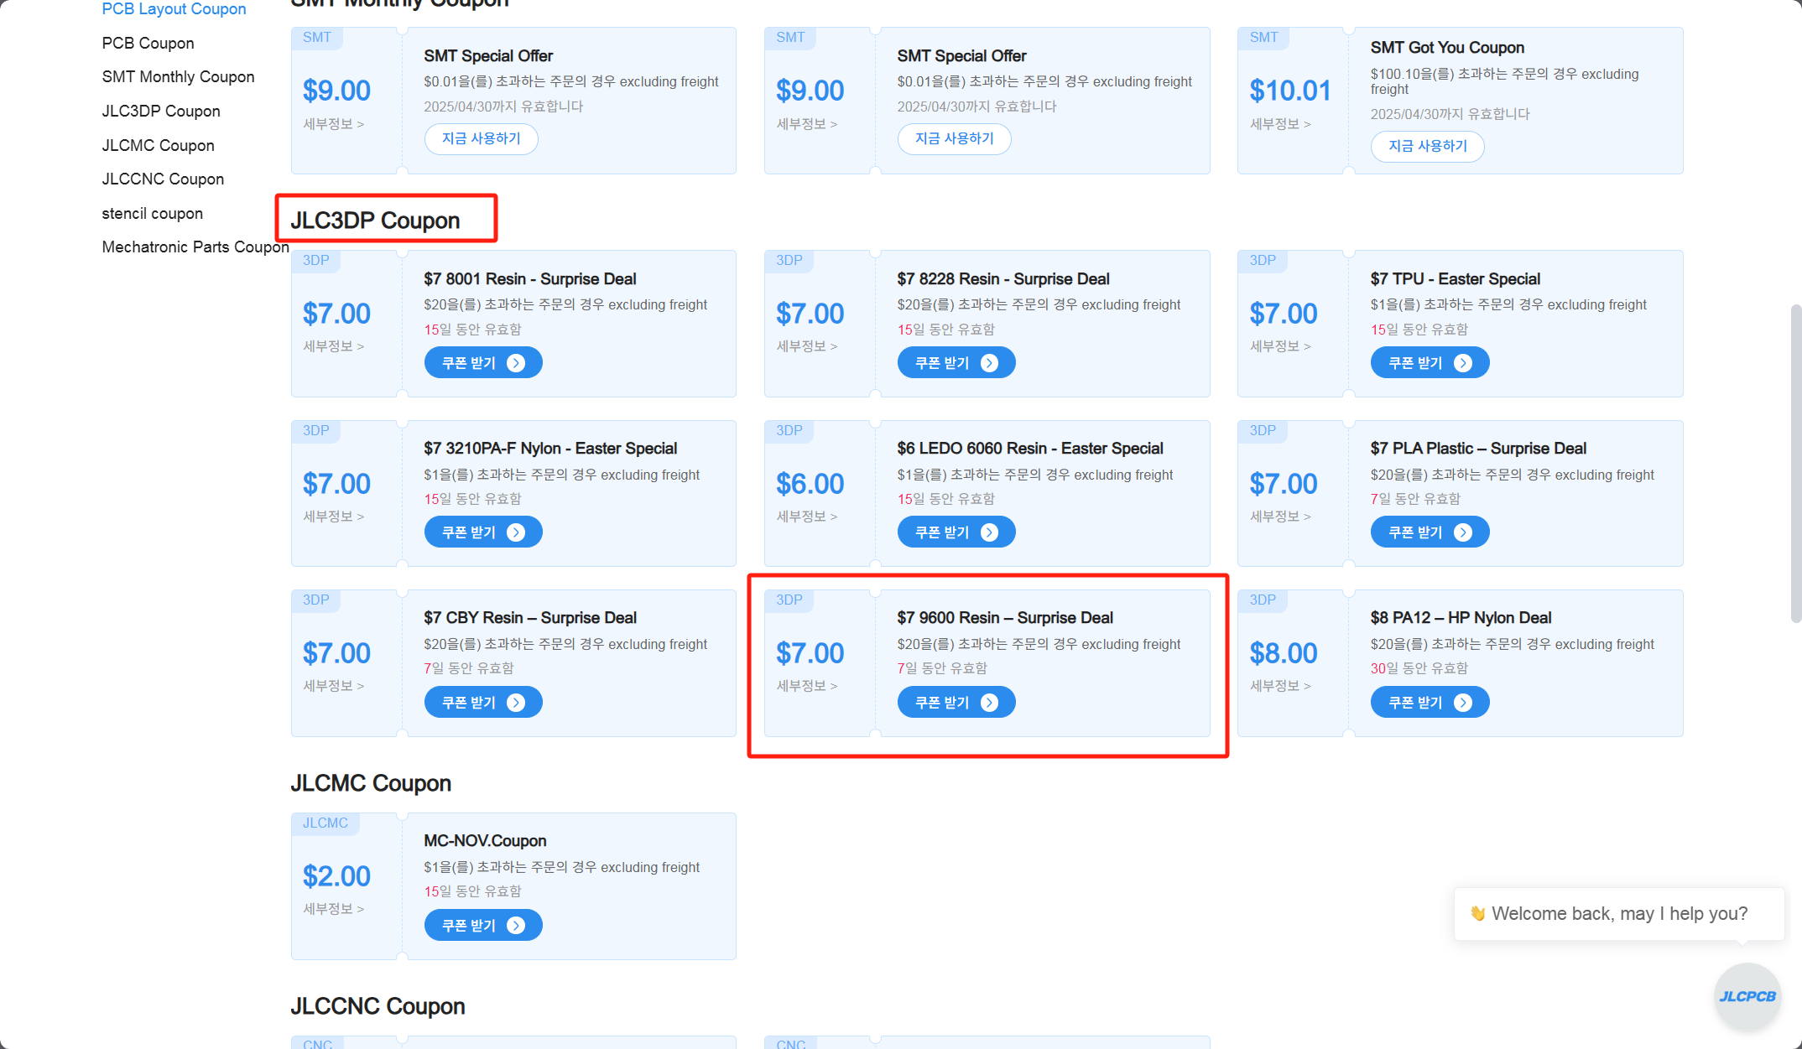This screenshot has width=1802, height=1049.
Task: View details of 3210PA-F Nylon coupon
Action: [333, 517]
